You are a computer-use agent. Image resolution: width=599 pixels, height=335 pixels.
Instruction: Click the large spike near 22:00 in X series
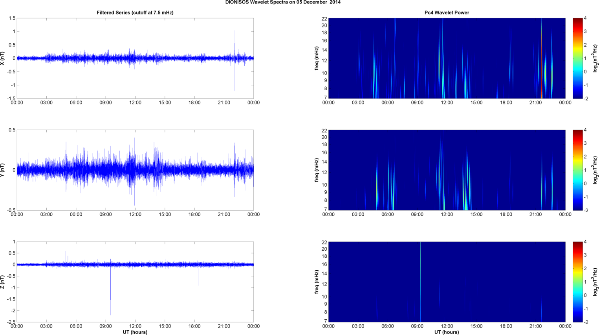point(234,60)
